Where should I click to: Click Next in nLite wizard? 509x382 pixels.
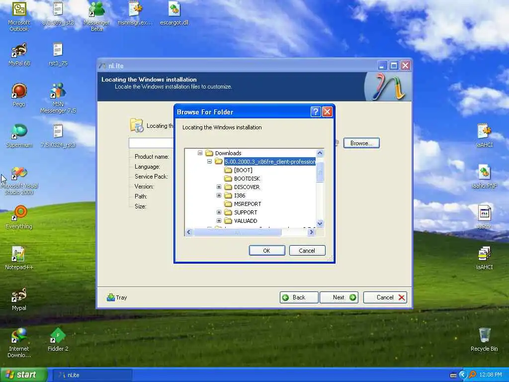(x=339, y=297)
